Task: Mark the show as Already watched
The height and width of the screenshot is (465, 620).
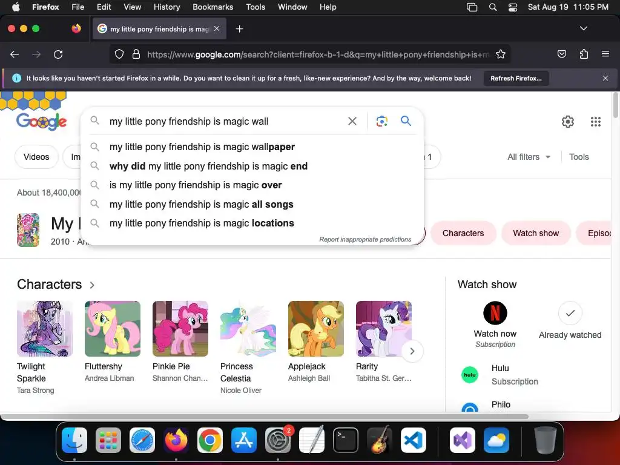Action: coord(570,313)
